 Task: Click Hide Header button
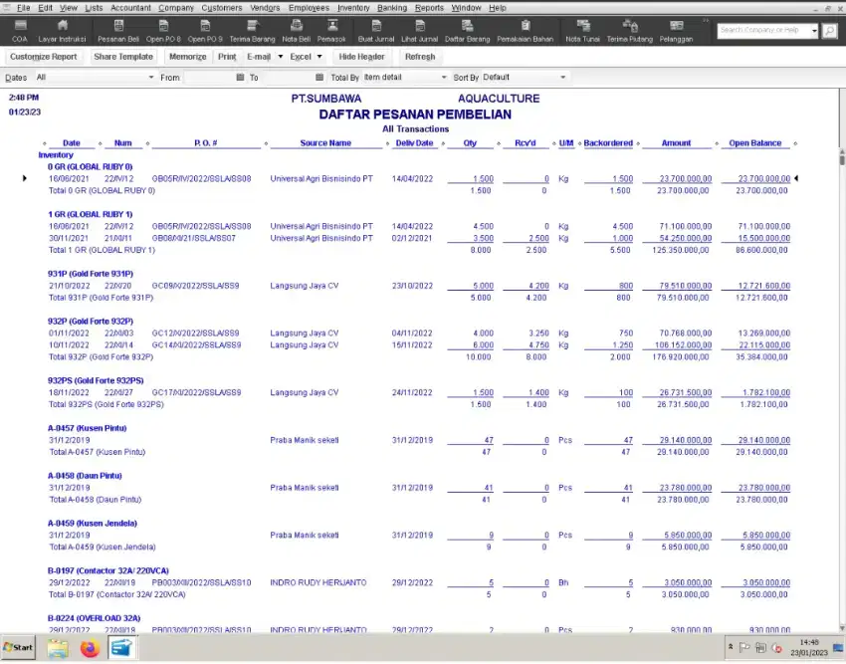[x=361, y=57]
